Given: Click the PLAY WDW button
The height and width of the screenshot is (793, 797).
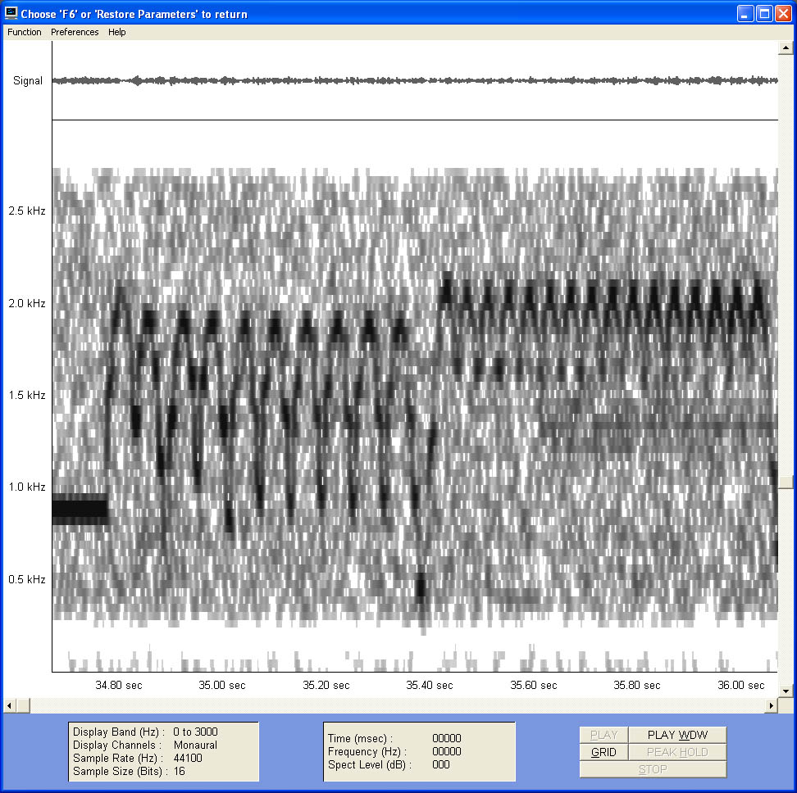Looking at the screenshot, I should point(677,735).
